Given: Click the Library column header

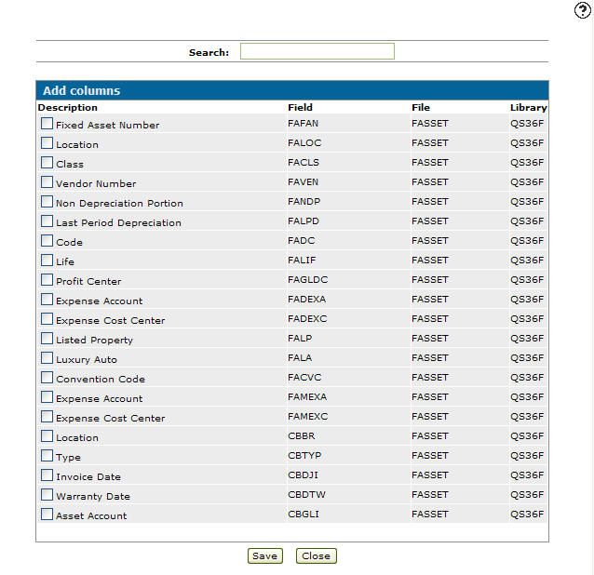Looking at the screenshot, I should tap(529, 108).
